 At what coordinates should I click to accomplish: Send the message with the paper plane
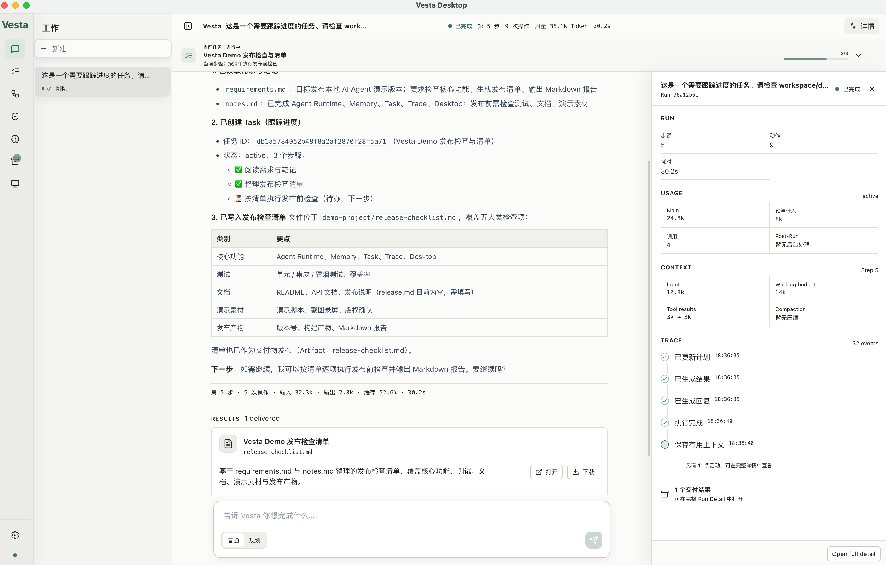[x=594, y=540]
